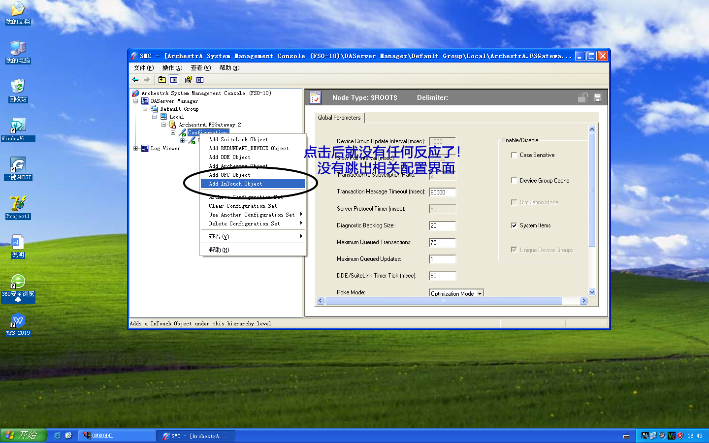Click the Forward arrow toolbar icon
The image size is (709, 443).
point(146,80)
